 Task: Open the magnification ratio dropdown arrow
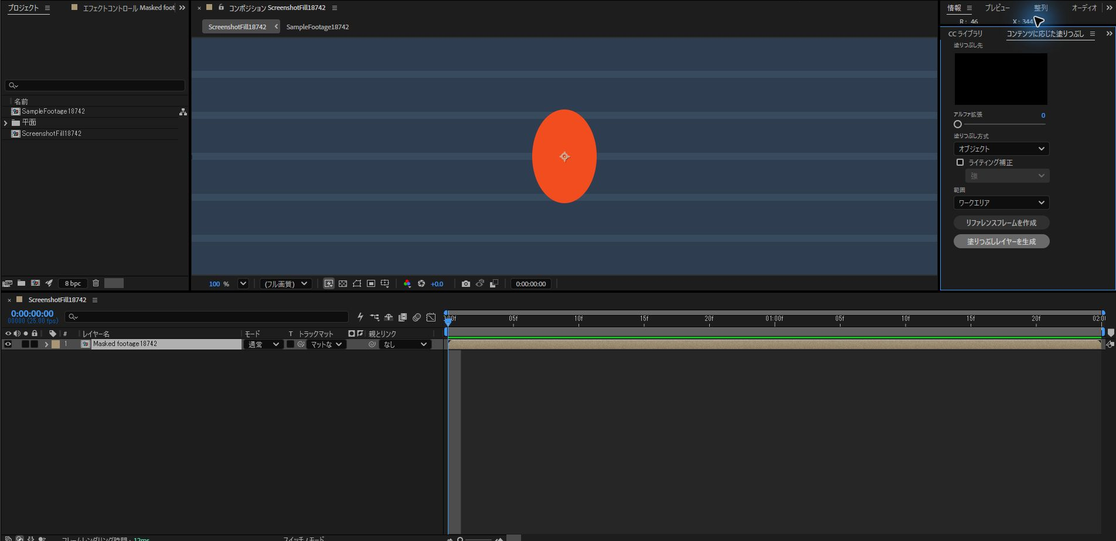click(243, 283)
